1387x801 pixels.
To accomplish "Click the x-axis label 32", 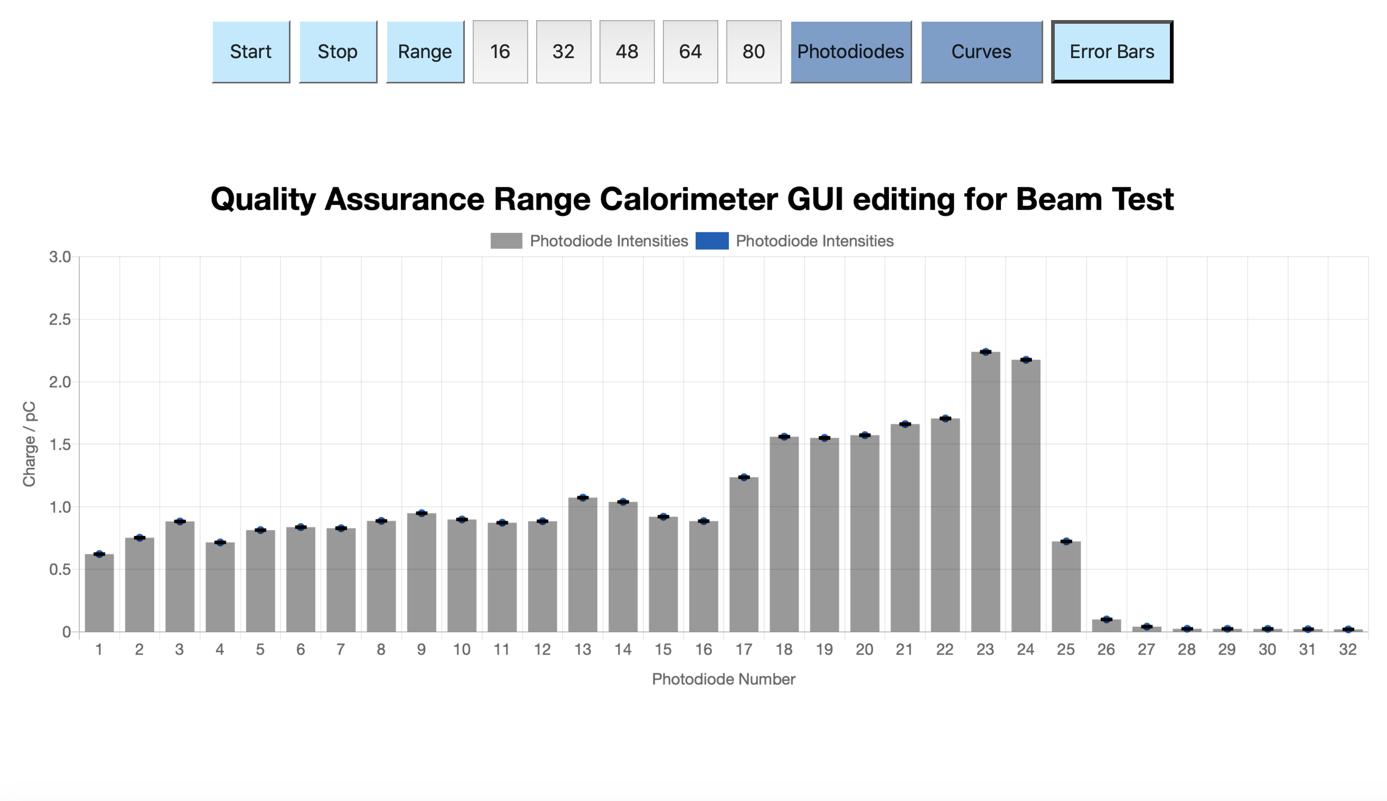I will pos(1347,649).
